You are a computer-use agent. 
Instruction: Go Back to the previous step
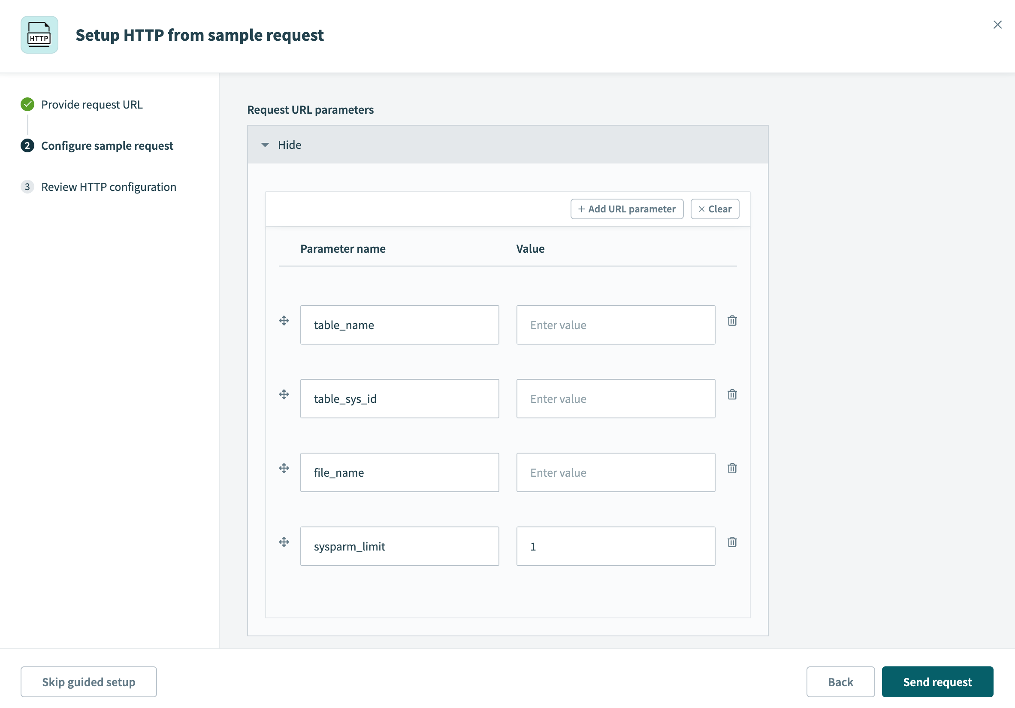[840, 681]
